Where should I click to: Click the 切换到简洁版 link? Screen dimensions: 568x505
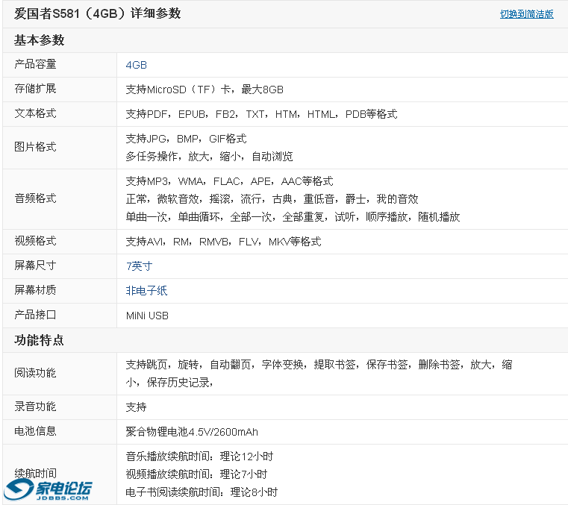point(526,14)
